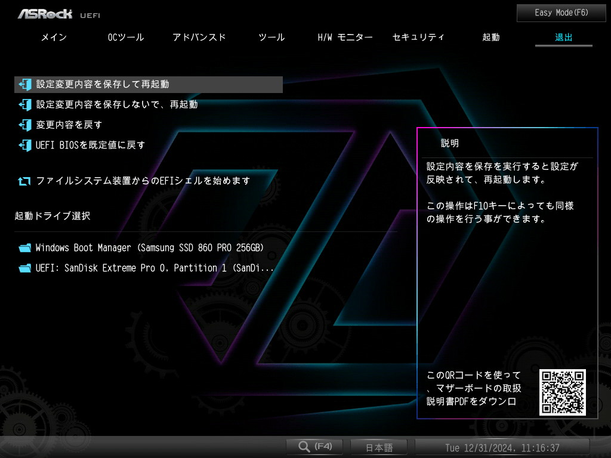The image size is (611, 458).
Task: Click the icon beside UEFI BIOSを既定値に戻す
Action: point(25,146)
